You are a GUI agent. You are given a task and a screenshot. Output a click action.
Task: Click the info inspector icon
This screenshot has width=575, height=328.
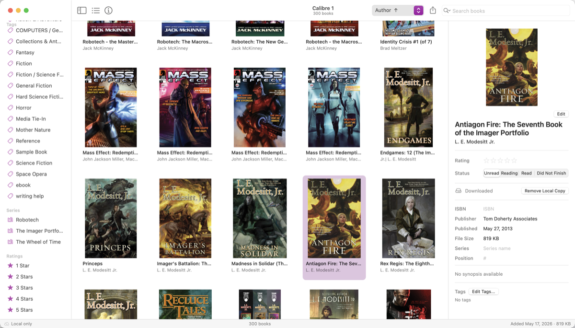click(108, 10)
